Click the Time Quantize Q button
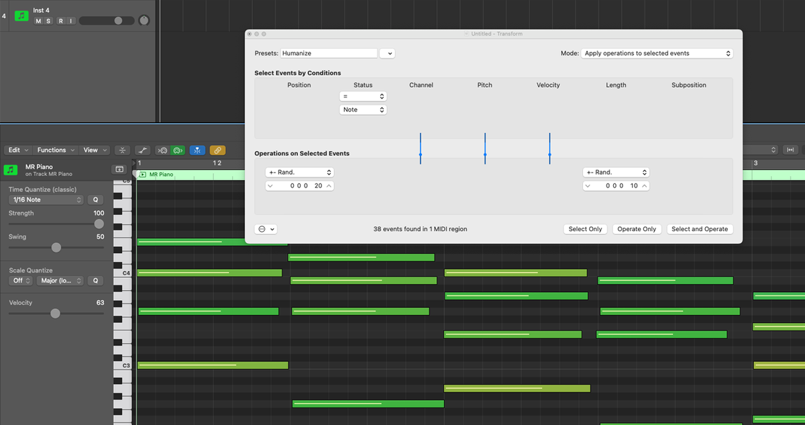 (x=95, y=199)
